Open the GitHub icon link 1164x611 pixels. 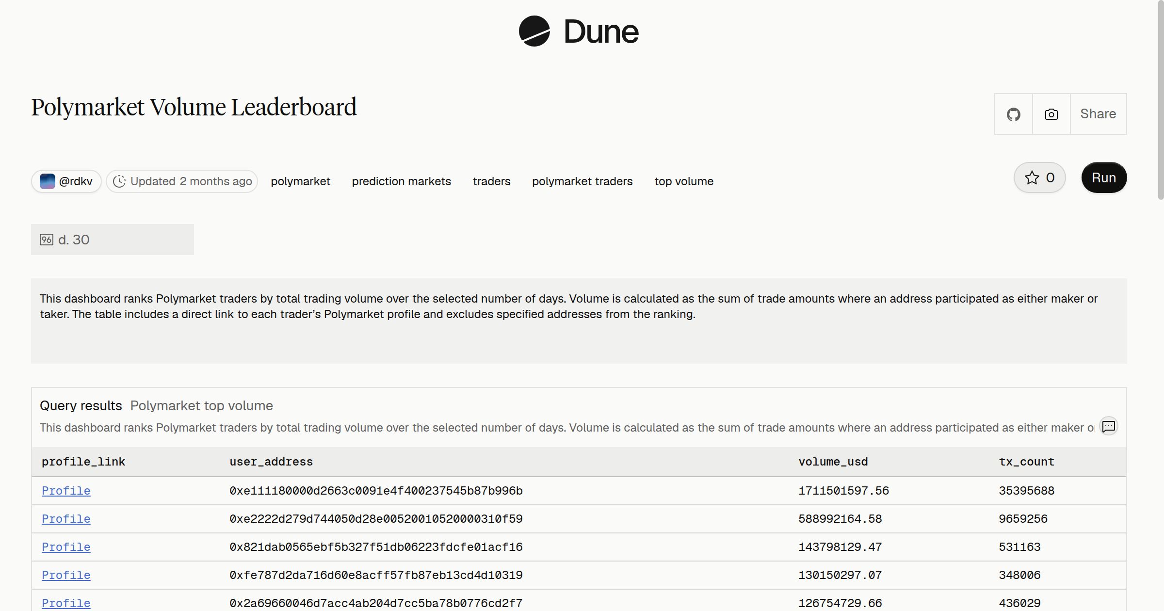pos(1013,114)
